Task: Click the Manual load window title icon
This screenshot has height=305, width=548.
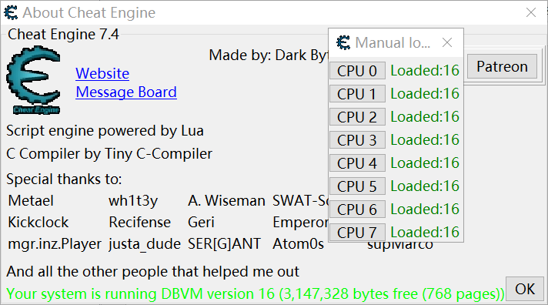Action: [343, 42]
